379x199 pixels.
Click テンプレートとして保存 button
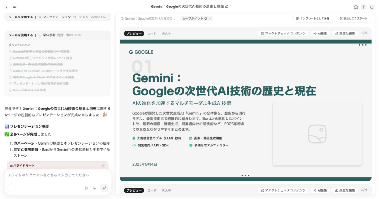tap(313, 18)
